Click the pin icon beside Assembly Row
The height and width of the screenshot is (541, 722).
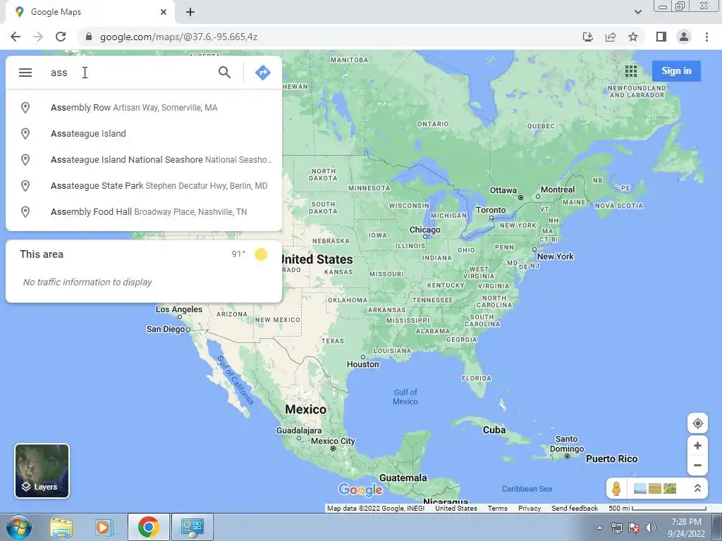point(25,108)
